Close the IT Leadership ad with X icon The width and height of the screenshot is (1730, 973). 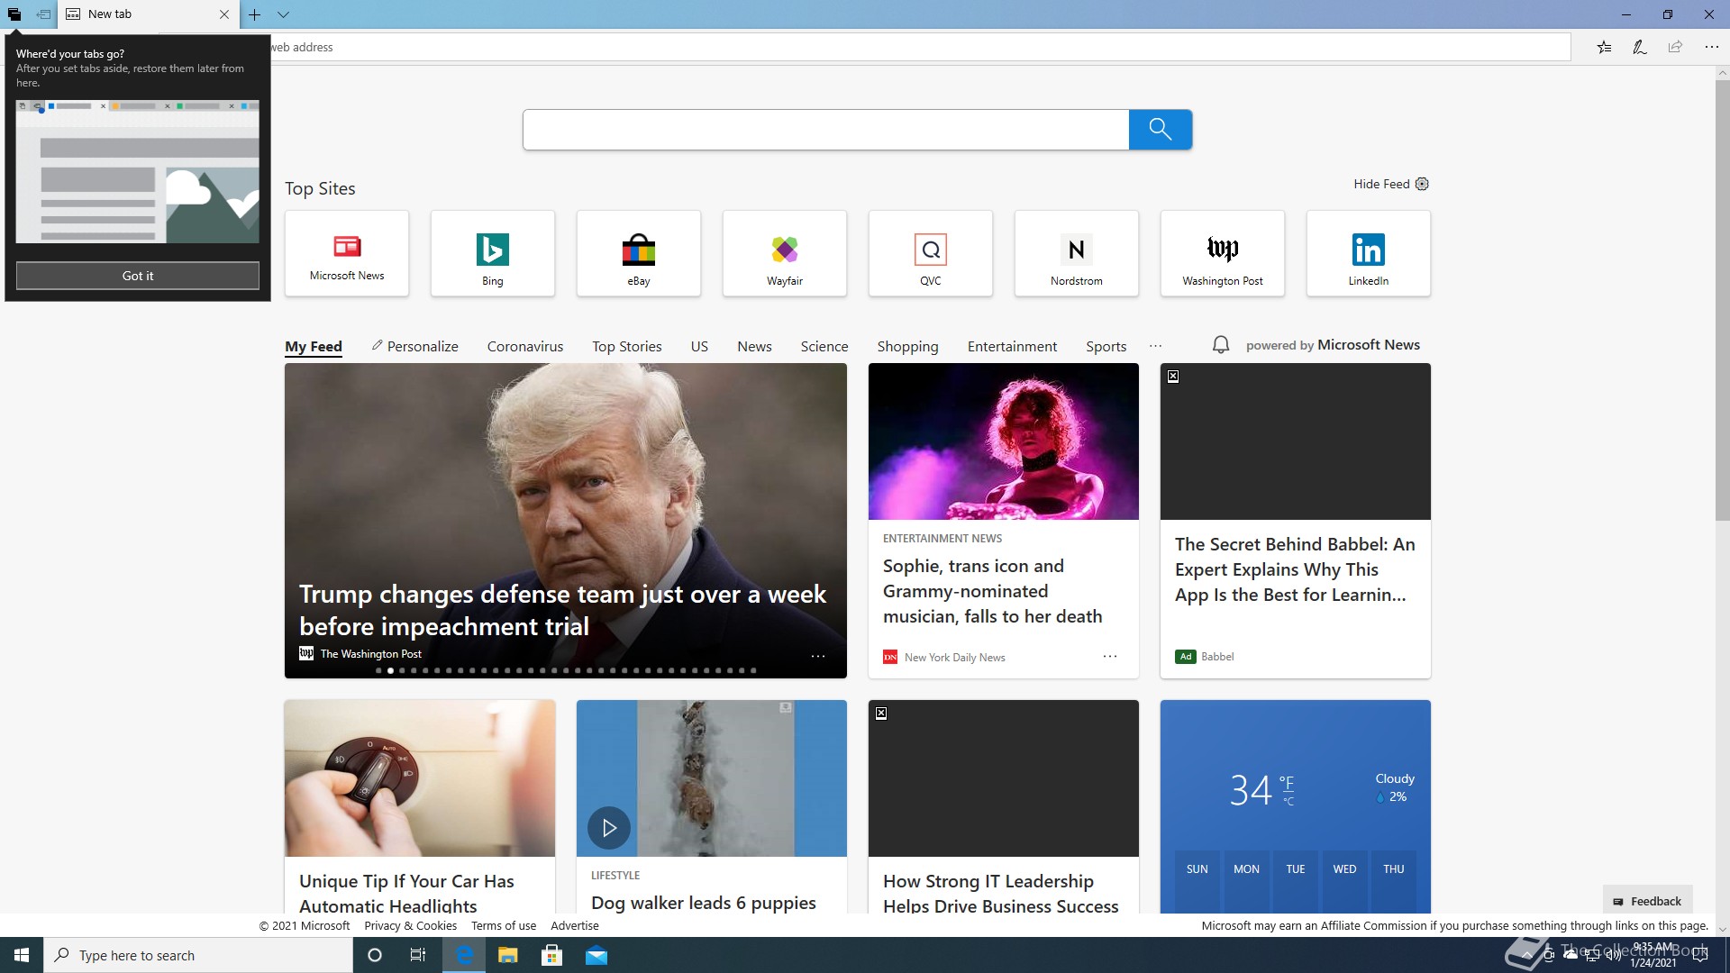tap(881, 714)
